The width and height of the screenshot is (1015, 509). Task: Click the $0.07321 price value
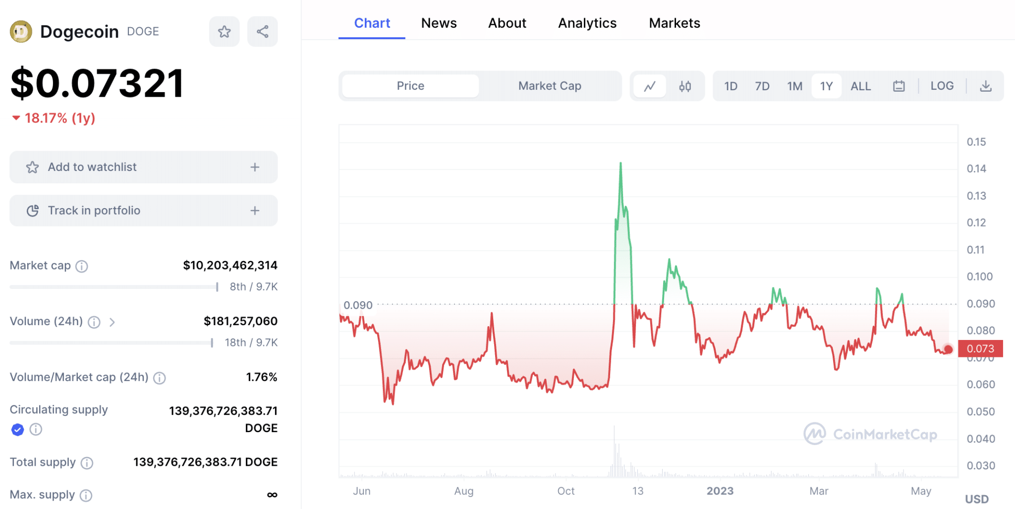coord(97,83)
